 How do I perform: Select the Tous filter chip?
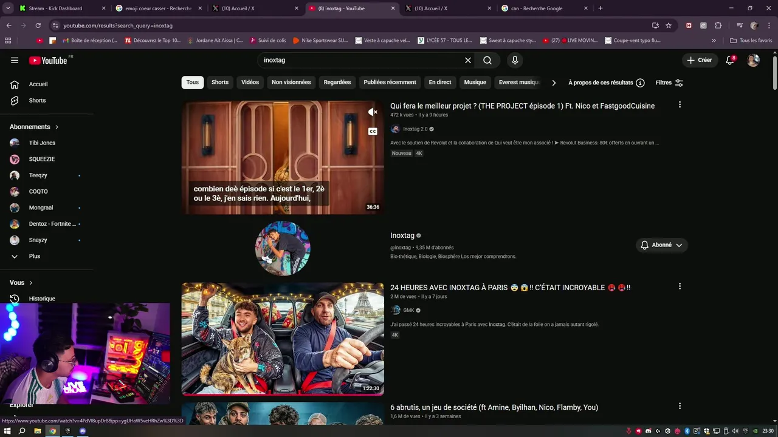193,83
